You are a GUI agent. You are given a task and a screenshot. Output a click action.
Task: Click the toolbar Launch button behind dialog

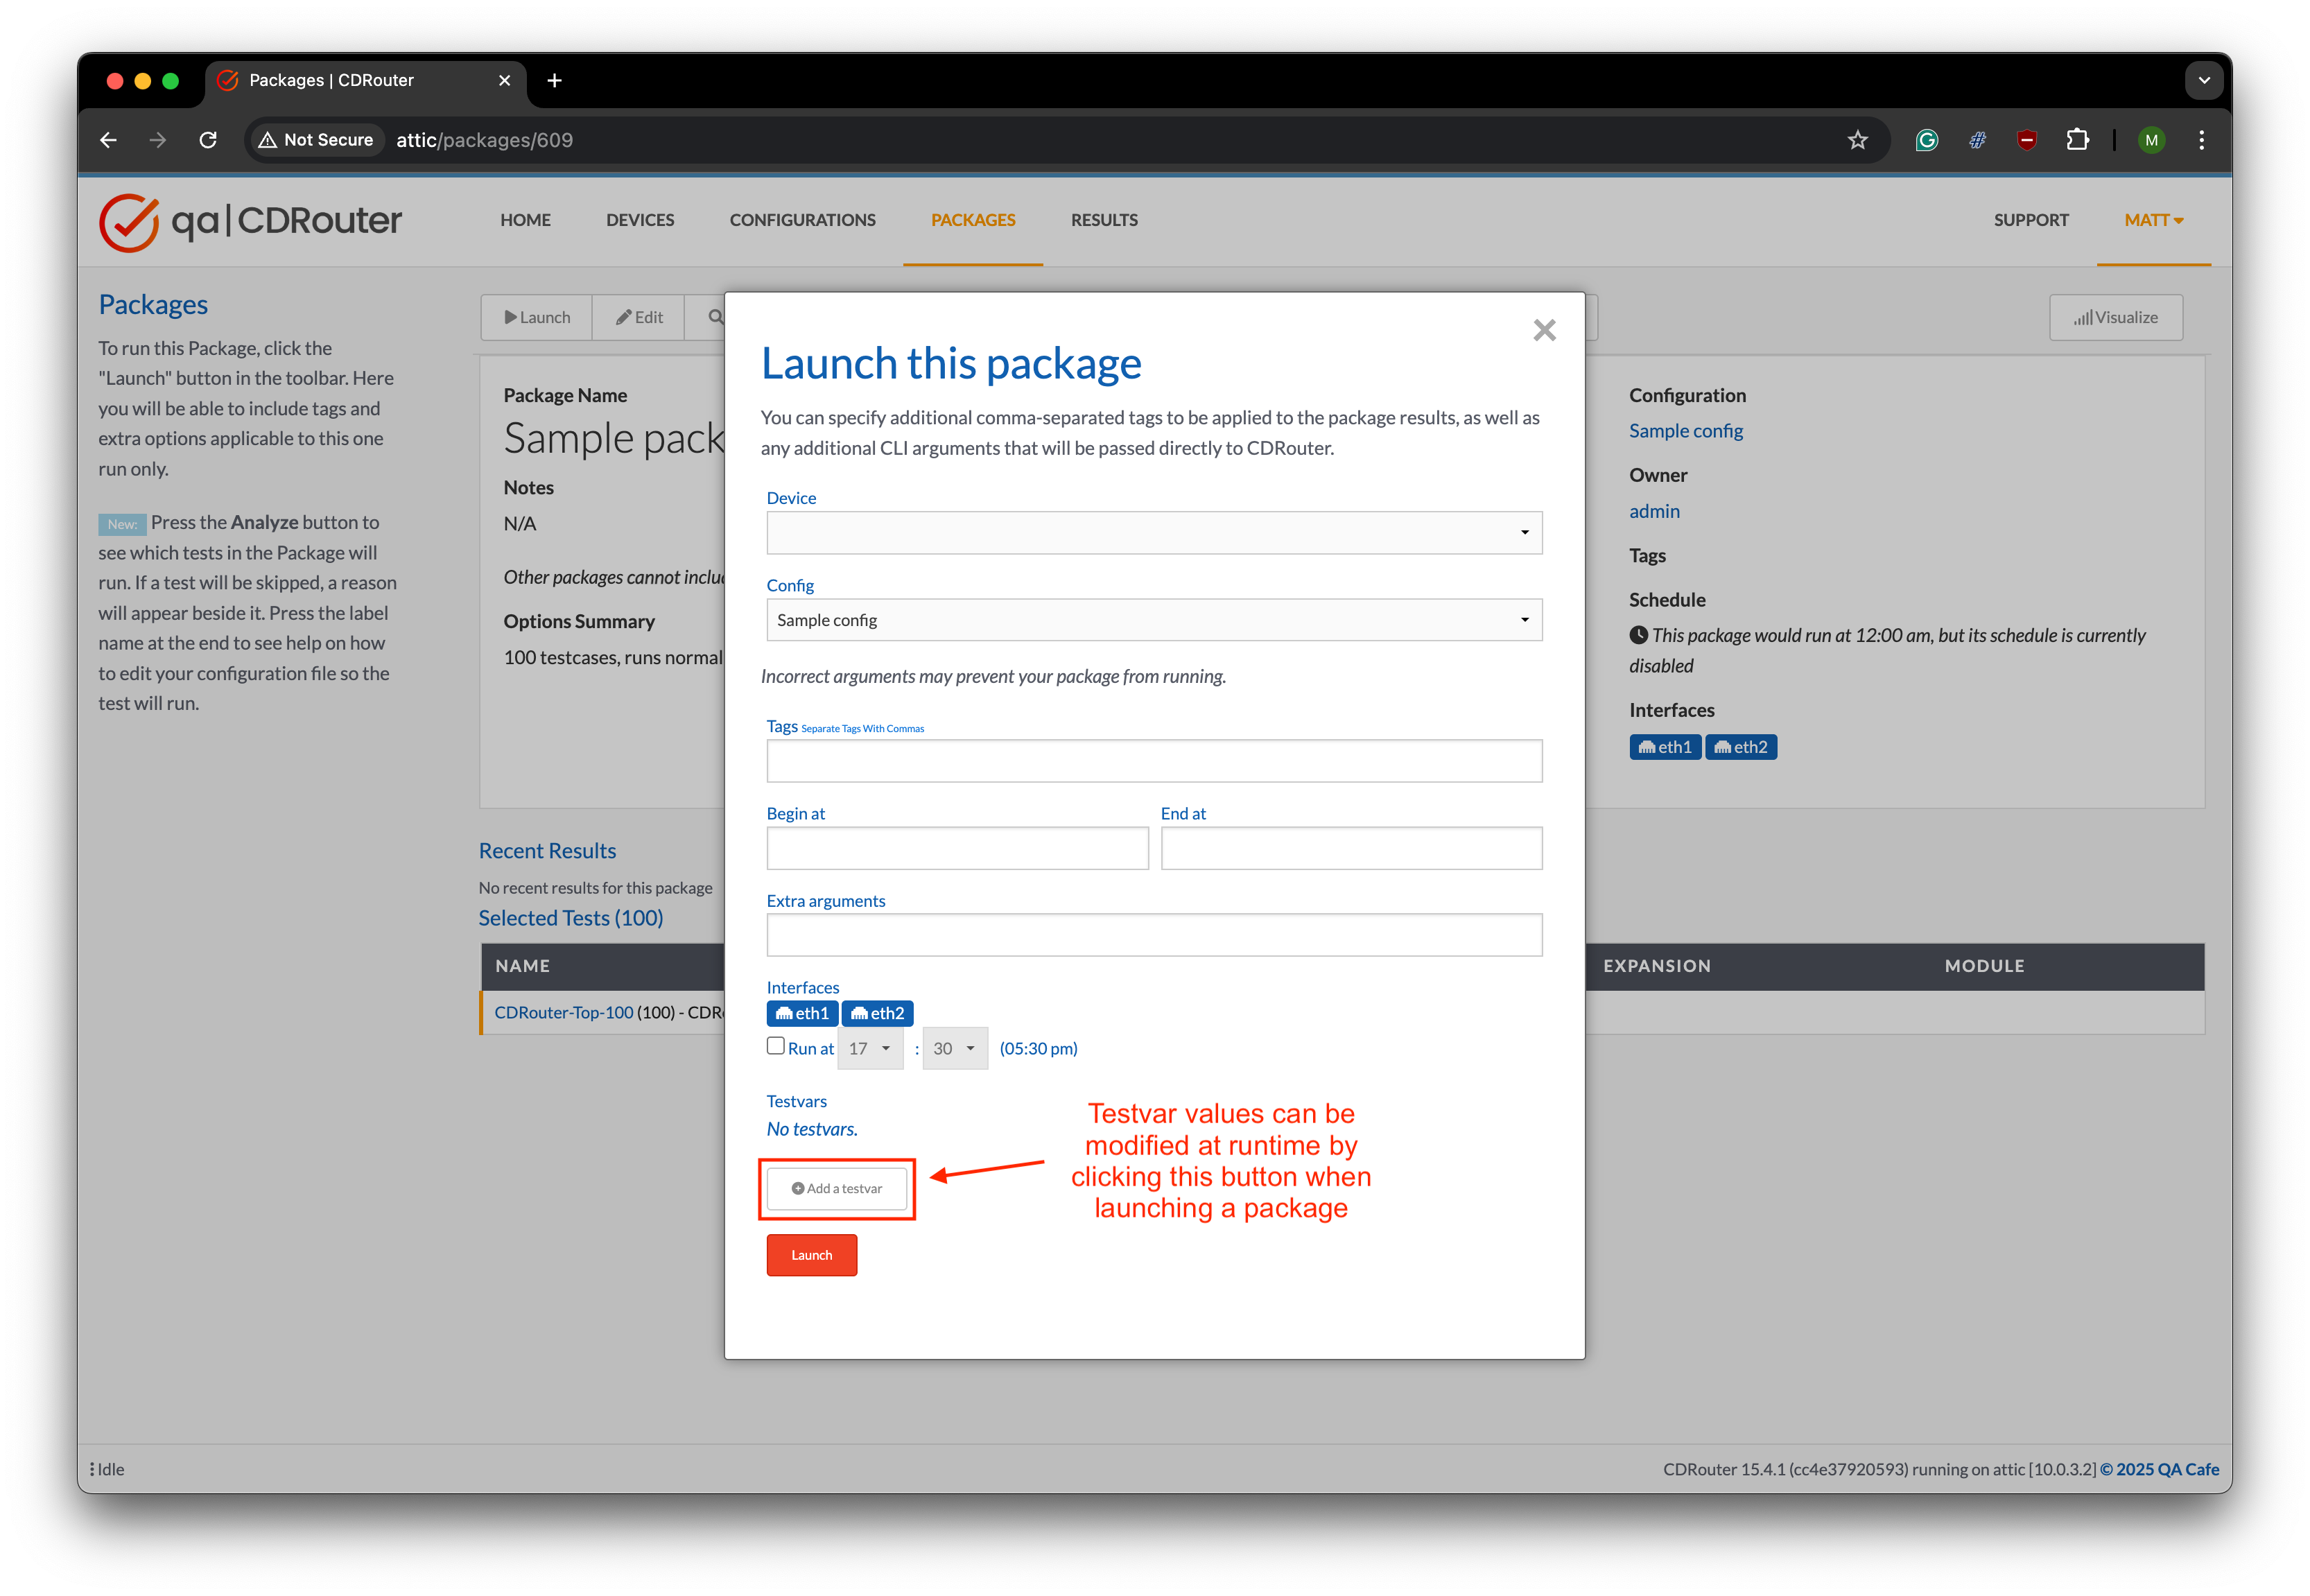point(537,318)
